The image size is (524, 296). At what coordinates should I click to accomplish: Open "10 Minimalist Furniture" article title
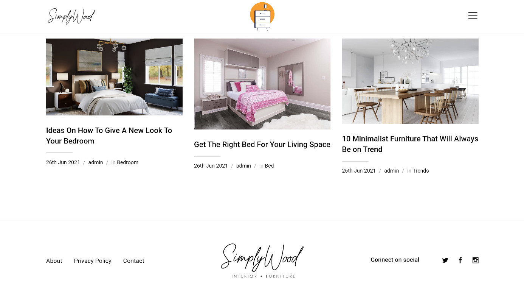pyautogui.click(x=410, y=144)
